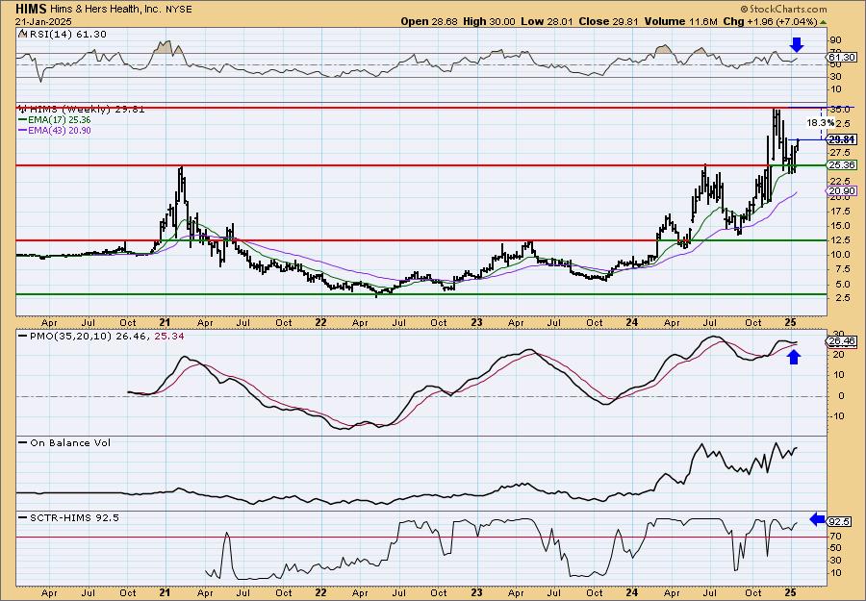This screenshot has height=601, width=866.
Task: Click the Volume 11.6M value
Action: tap(680, 21)
